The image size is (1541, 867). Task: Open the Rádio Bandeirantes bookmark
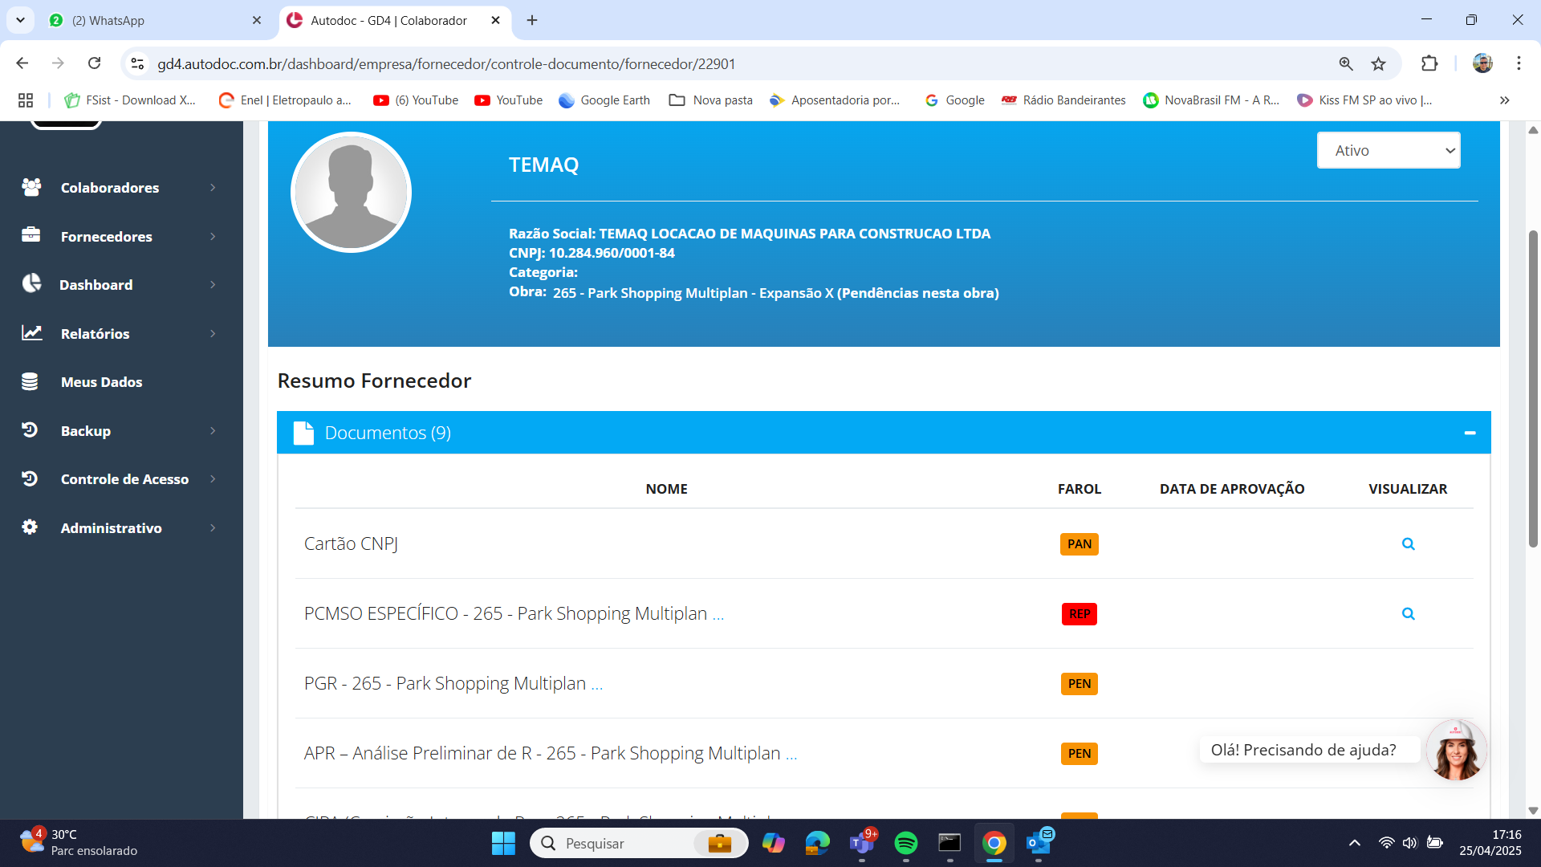(1063, 100)
